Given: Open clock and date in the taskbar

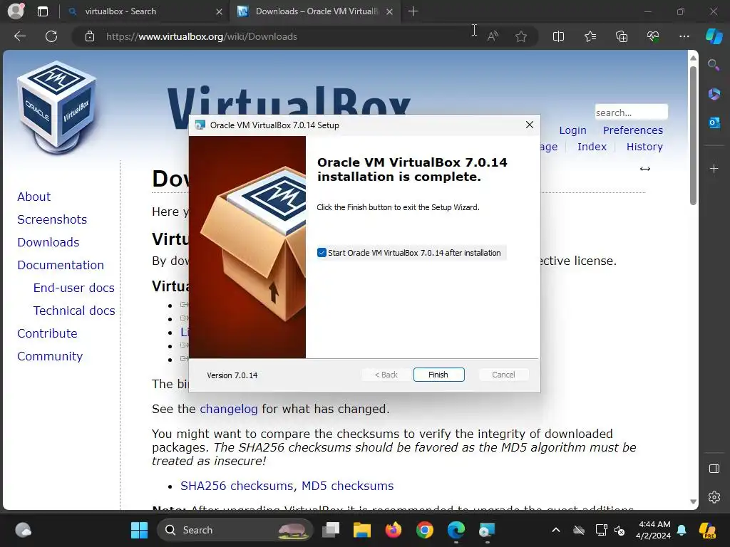Looking at the screenshot, I should pos(653,530).
